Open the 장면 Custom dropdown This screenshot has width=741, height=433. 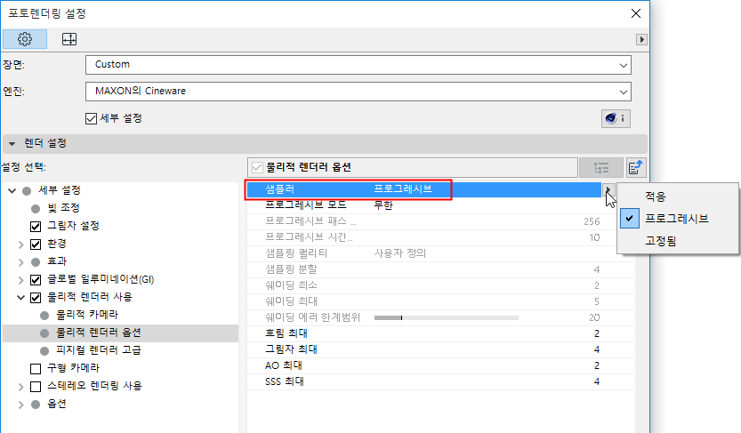(x=358, y=65)
